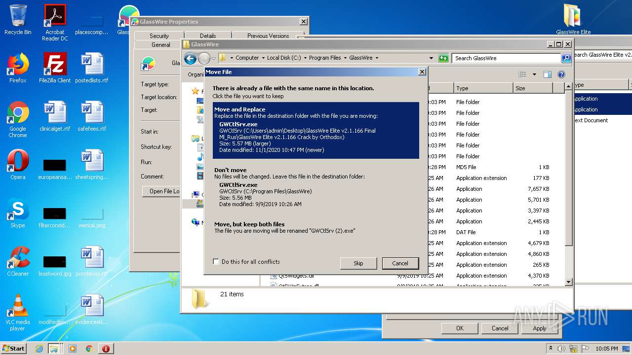Viewport: 632px width, 355px height.
Task: Sort by Type column header
Action: point(483,88)
